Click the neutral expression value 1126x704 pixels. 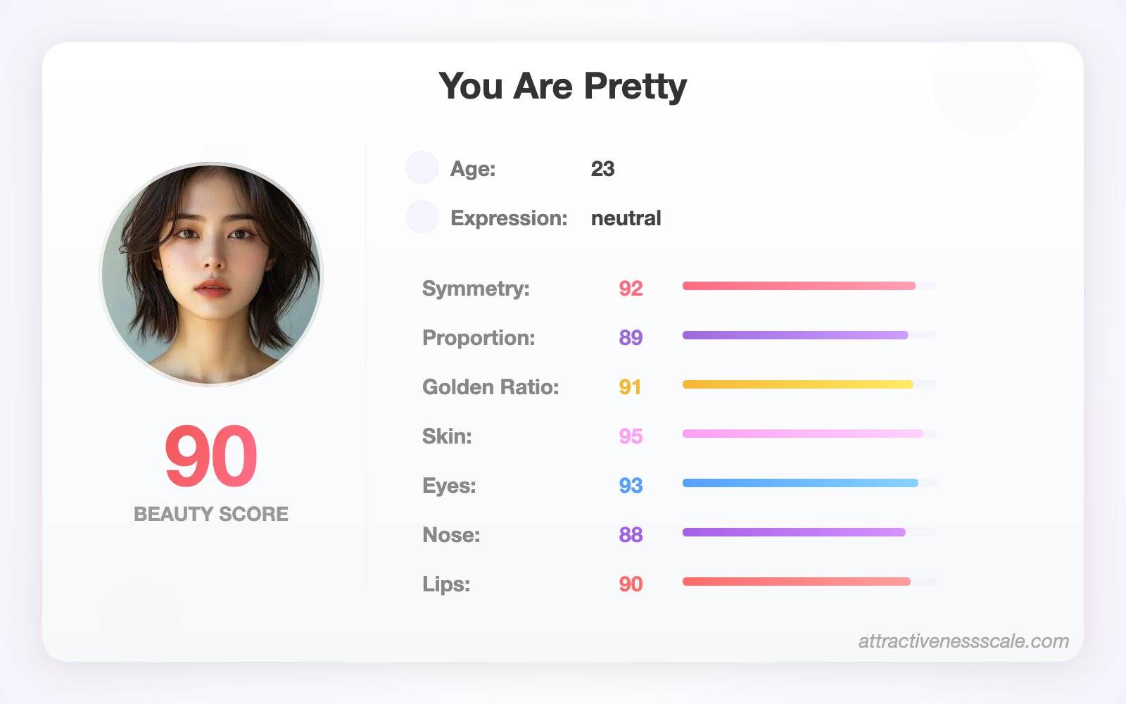click(x=626, y=218)
